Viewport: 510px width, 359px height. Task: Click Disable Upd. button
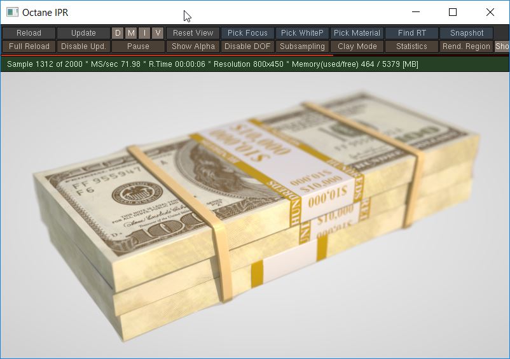[x=83, y=46]
